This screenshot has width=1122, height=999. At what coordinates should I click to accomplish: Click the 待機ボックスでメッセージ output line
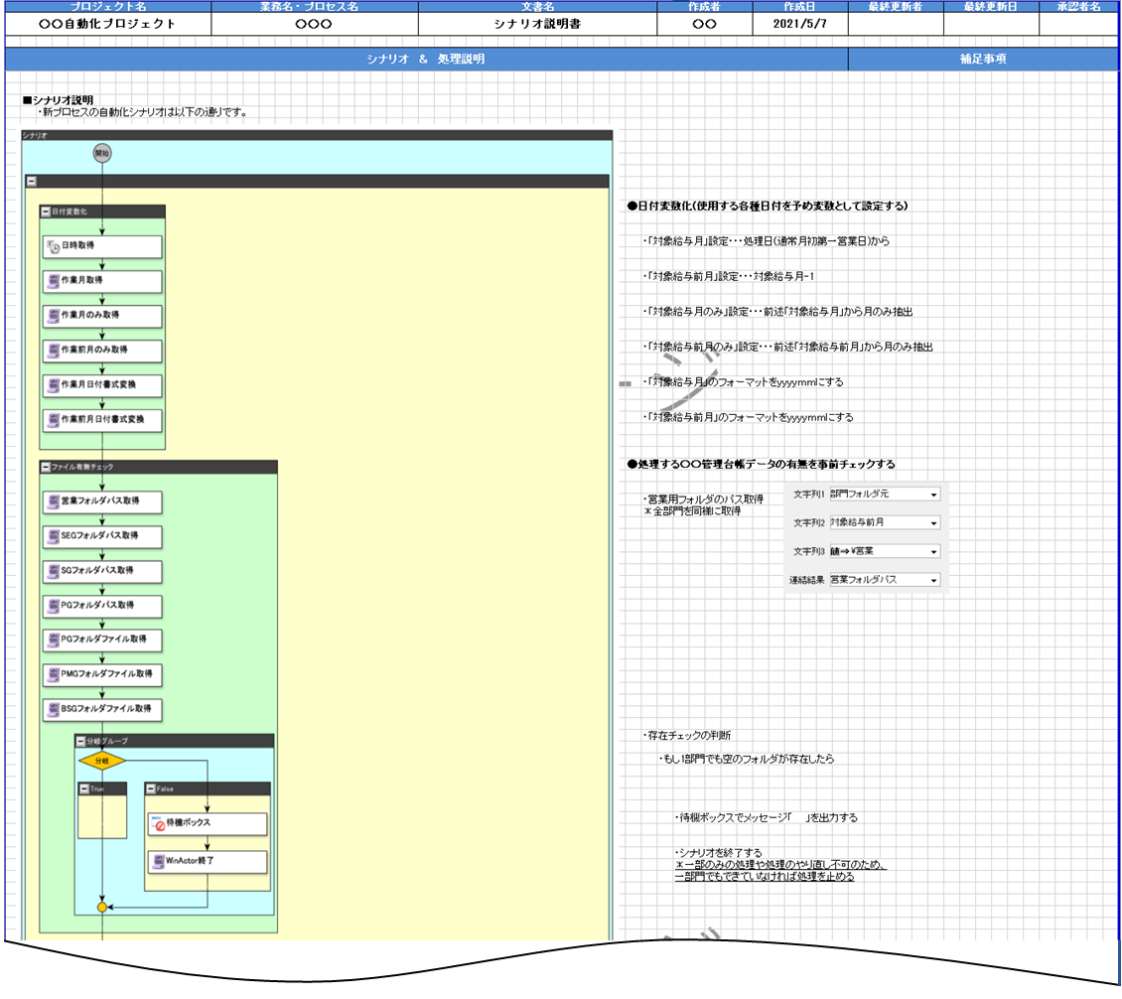[x=766, y=818]
